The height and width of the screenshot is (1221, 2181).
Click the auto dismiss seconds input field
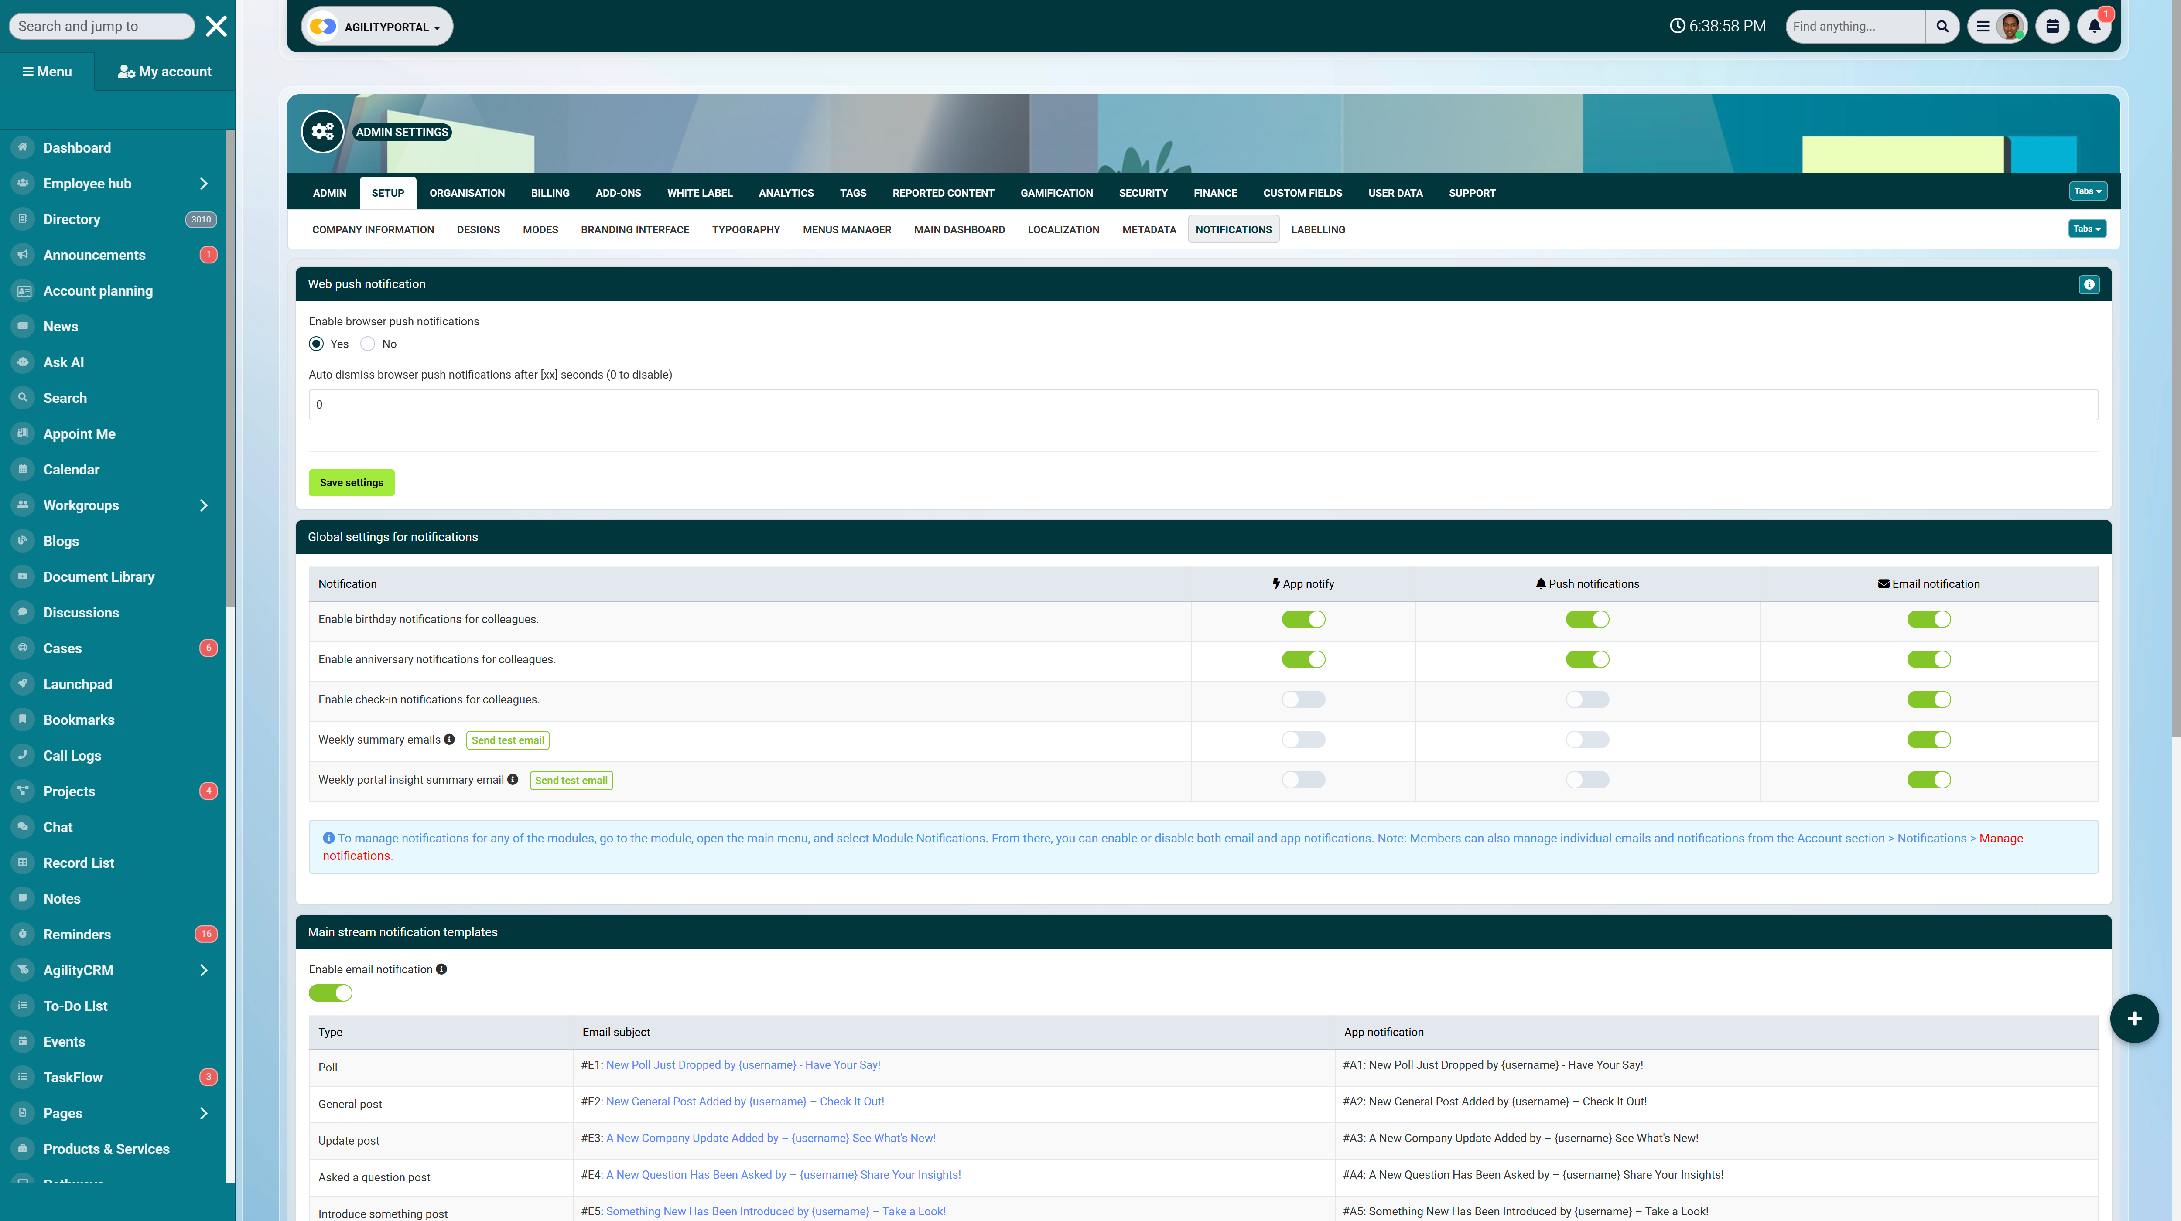[x=1202, y=405]
